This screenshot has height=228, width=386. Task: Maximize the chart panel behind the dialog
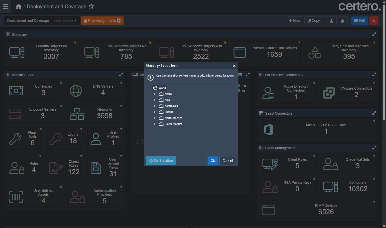click(247, 75)
